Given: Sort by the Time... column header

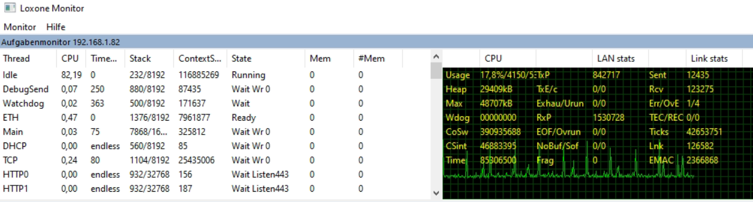Looking at the screenshot, I should tap(105, 59).
